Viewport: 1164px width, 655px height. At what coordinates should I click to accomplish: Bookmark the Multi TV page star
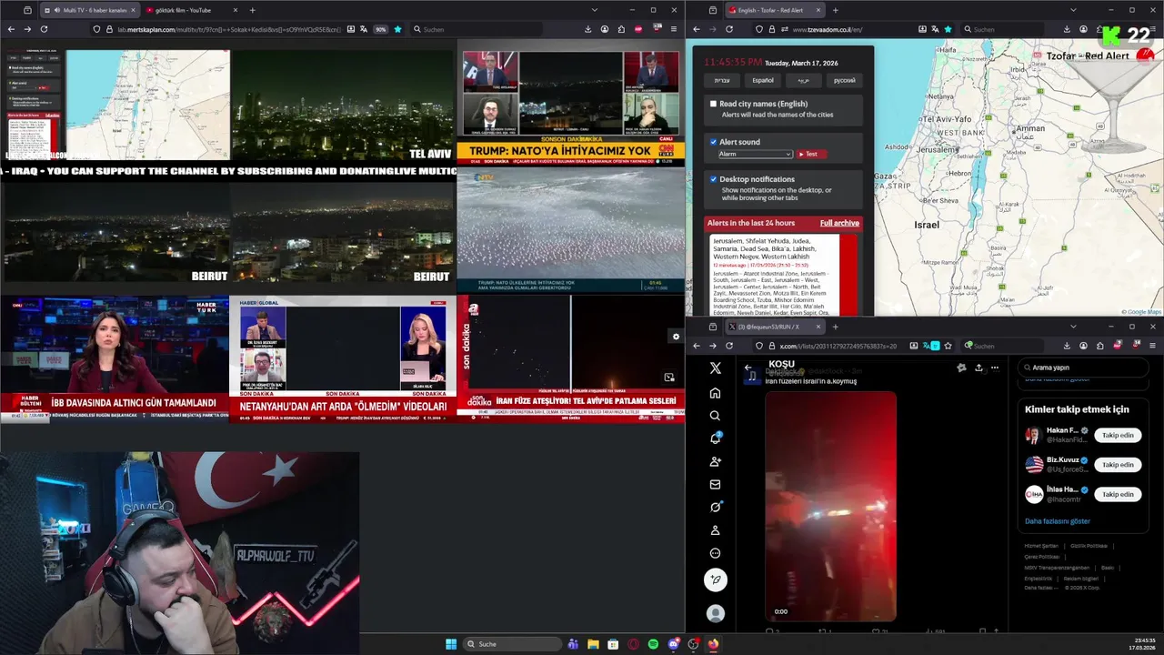(x=397, y=29)
